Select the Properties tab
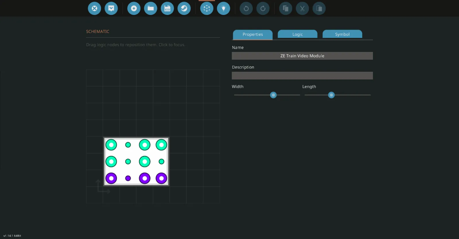 (x=252, y=34)
